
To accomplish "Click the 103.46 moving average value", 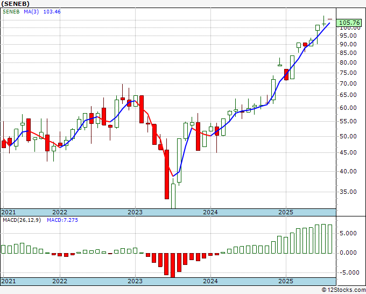I will coord(52,12).
